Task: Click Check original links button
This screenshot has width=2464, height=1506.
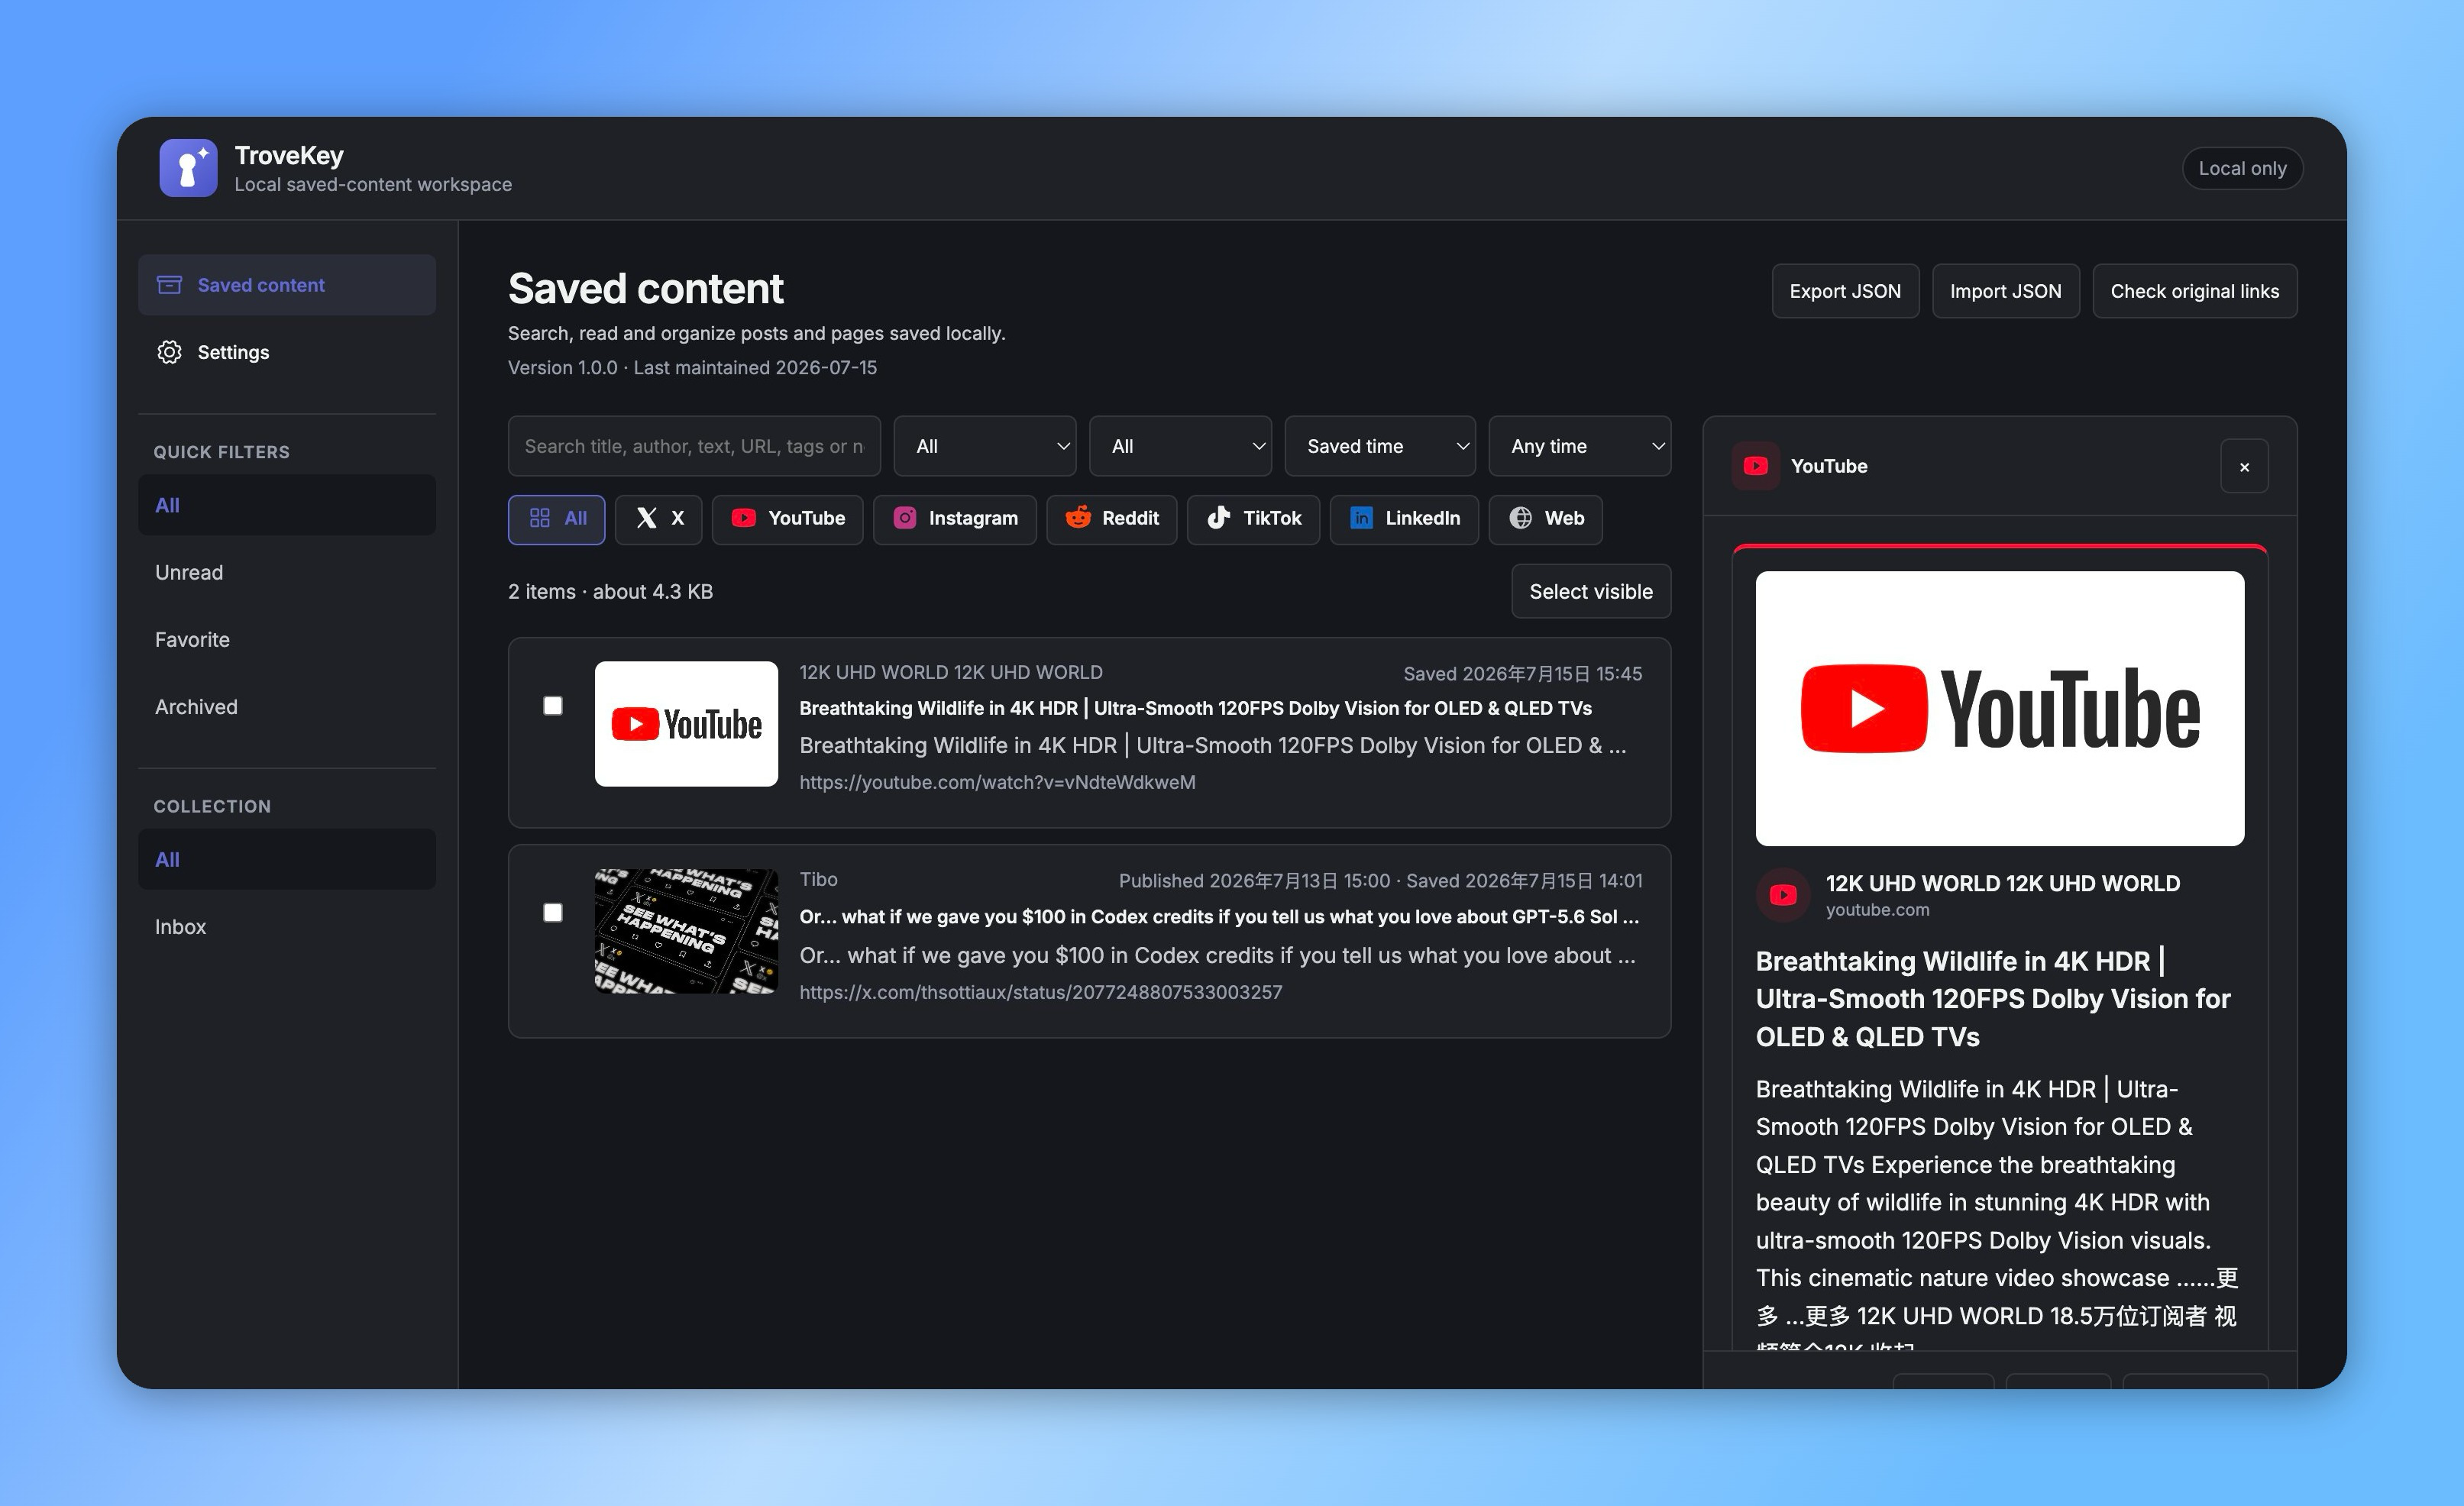Action: tap(2195, 291)
